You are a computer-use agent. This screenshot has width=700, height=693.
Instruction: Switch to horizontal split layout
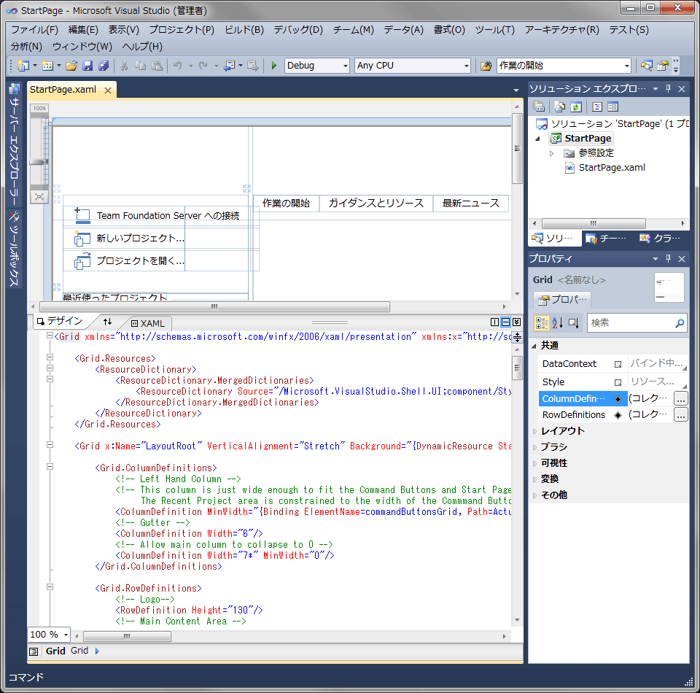[505, 322]
